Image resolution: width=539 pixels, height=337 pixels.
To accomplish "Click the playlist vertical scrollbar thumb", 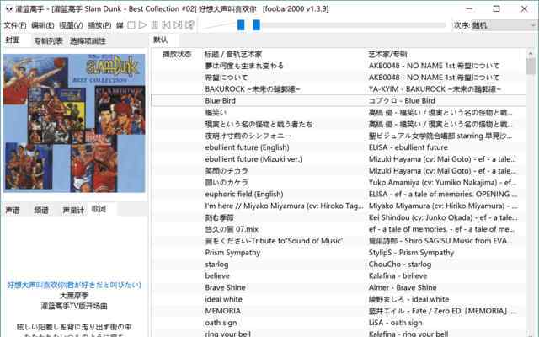I will pyautogui.click(x=531, y=67).
